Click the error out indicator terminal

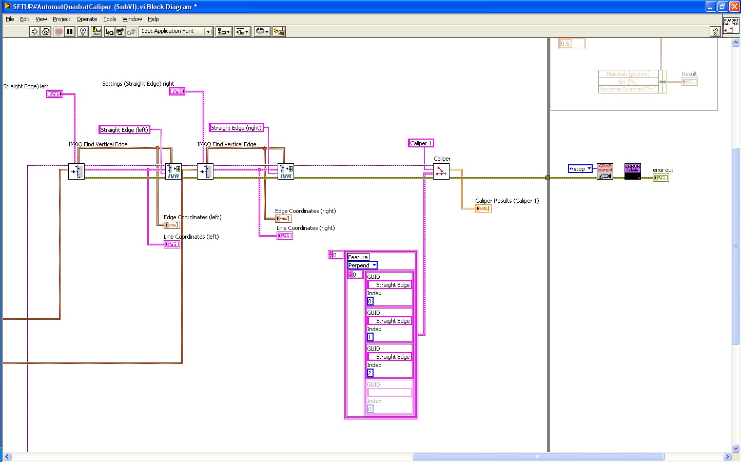[660, 178]
